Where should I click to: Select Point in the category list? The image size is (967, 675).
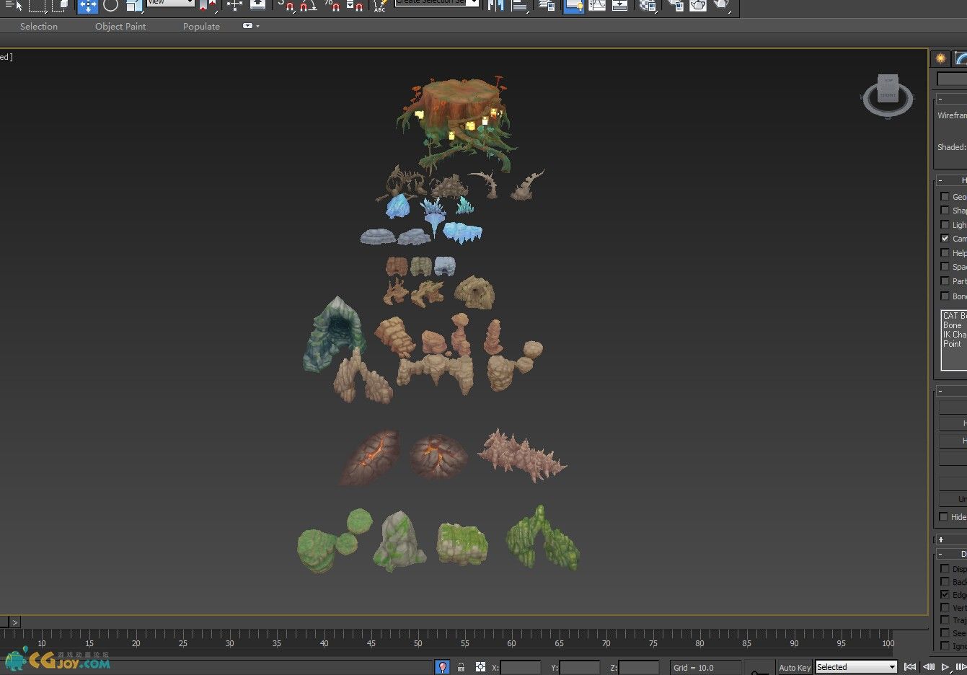click(x=953, y=344)
